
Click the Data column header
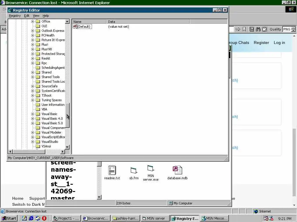click(148, 21)
